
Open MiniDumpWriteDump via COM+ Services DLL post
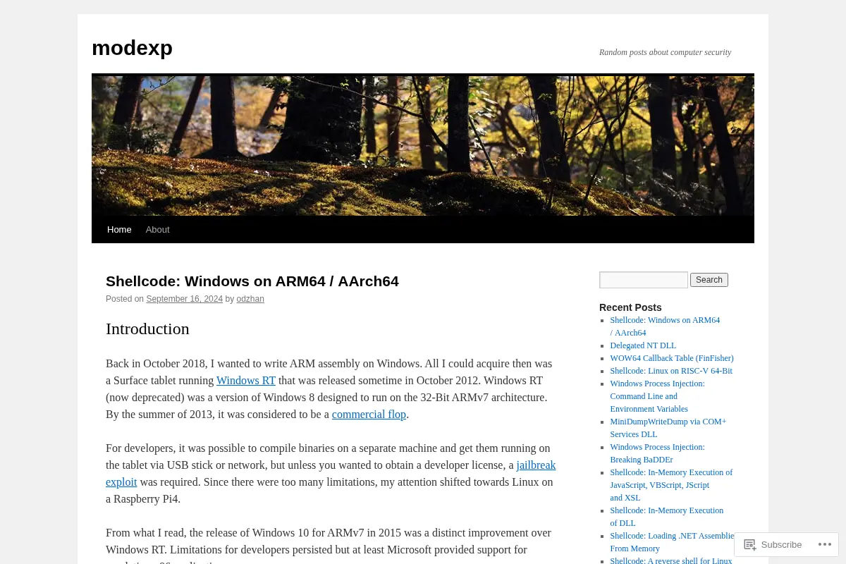668,428
